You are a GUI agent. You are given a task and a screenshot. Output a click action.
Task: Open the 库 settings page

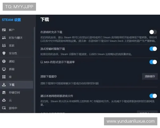[x=17, y=77]
